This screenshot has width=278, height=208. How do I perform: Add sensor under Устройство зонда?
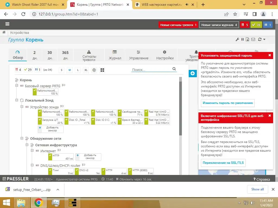[x=50, y=129]
